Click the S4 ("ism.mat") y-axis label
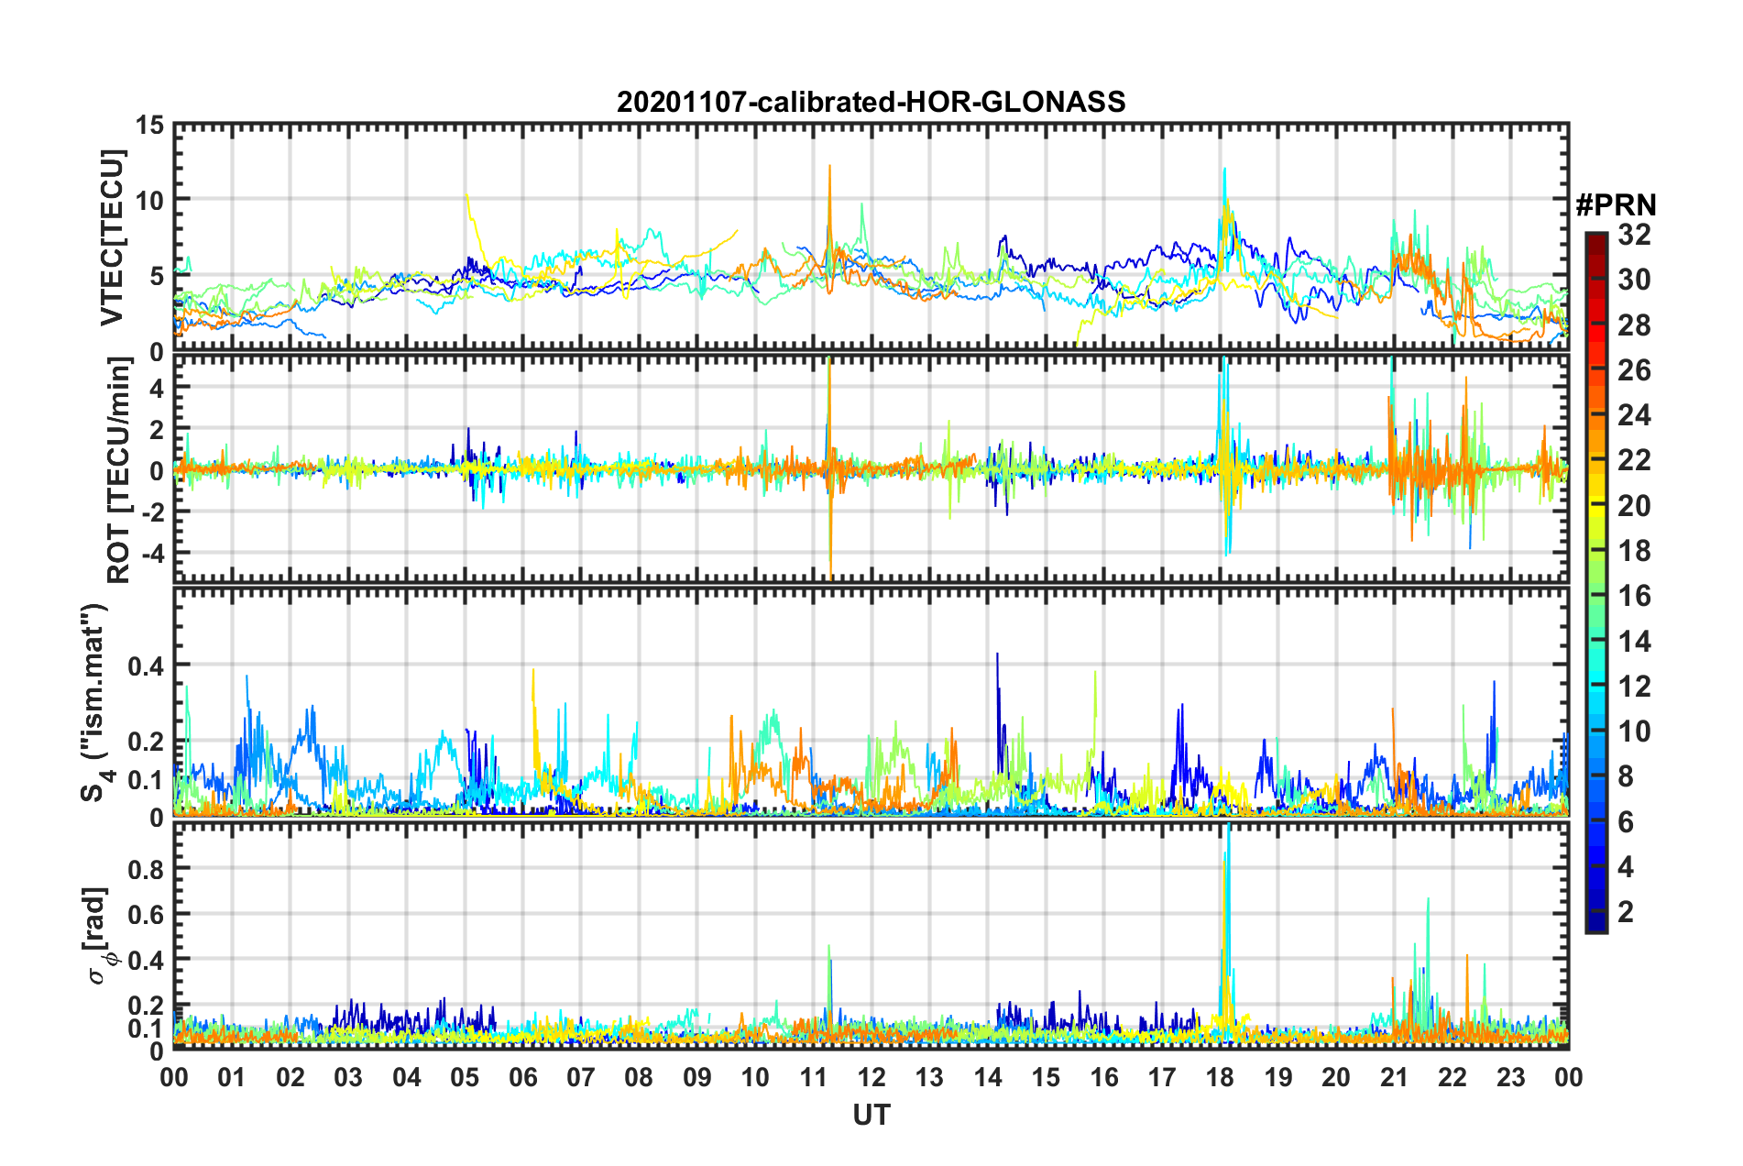Viewport: 1743px width, 1166px height. 96,702
